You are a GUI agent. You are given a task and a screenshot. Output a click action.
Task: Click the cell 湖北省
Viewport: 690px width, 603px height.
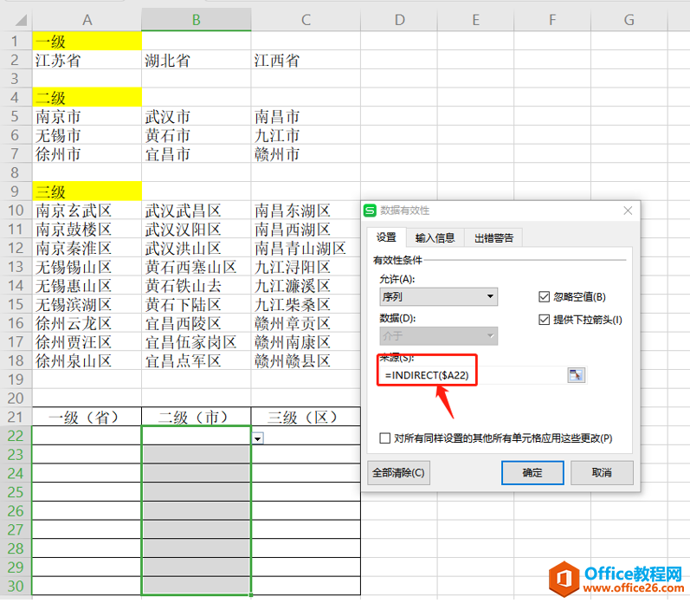tap(197, 60)
